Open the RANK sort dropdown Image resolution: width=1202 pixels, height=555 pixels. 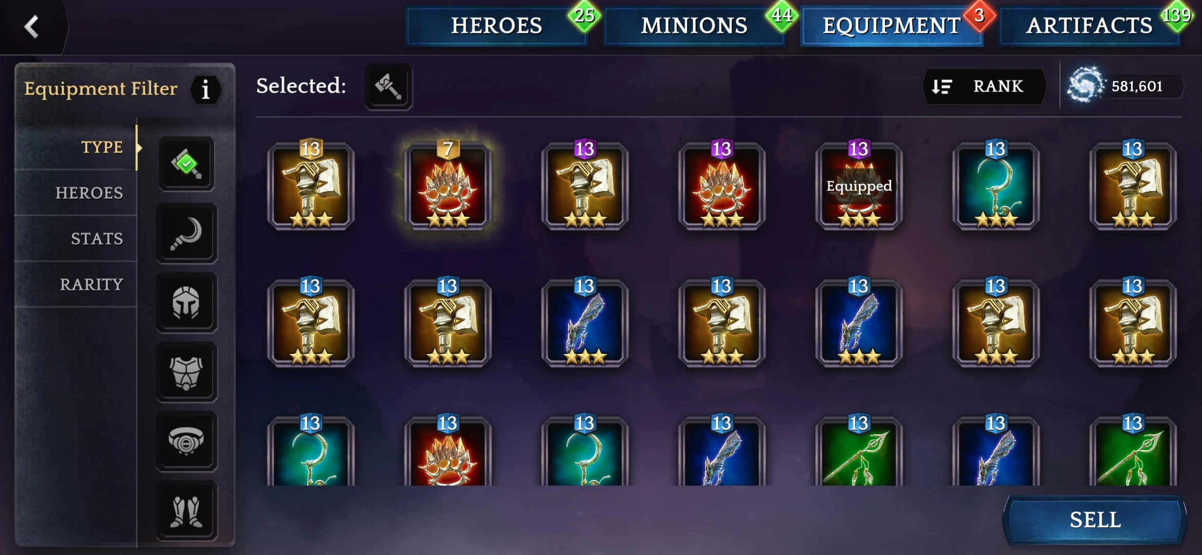(x=984, y=86)
